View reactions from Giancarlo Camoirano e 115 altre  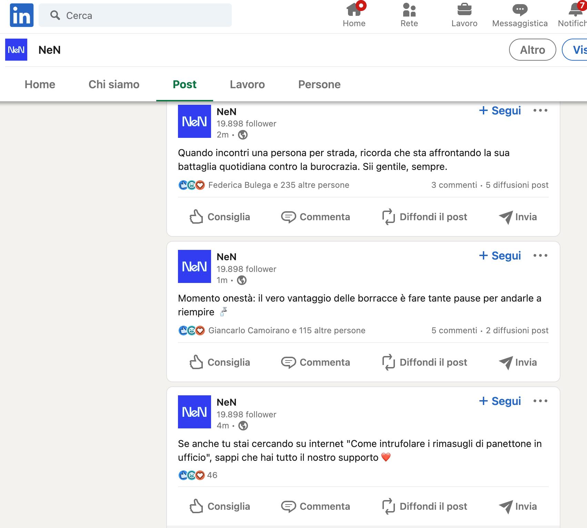click(x=287, y=331)
